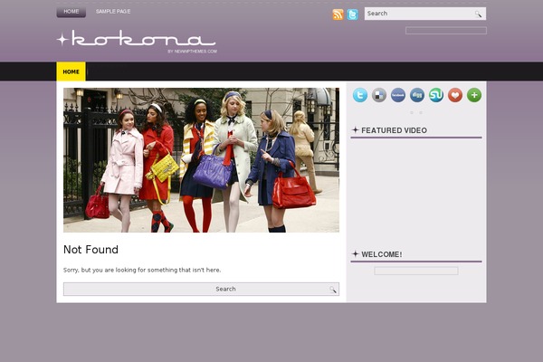
Task: Click the Kokona site logo
Action: pos(137,41)
